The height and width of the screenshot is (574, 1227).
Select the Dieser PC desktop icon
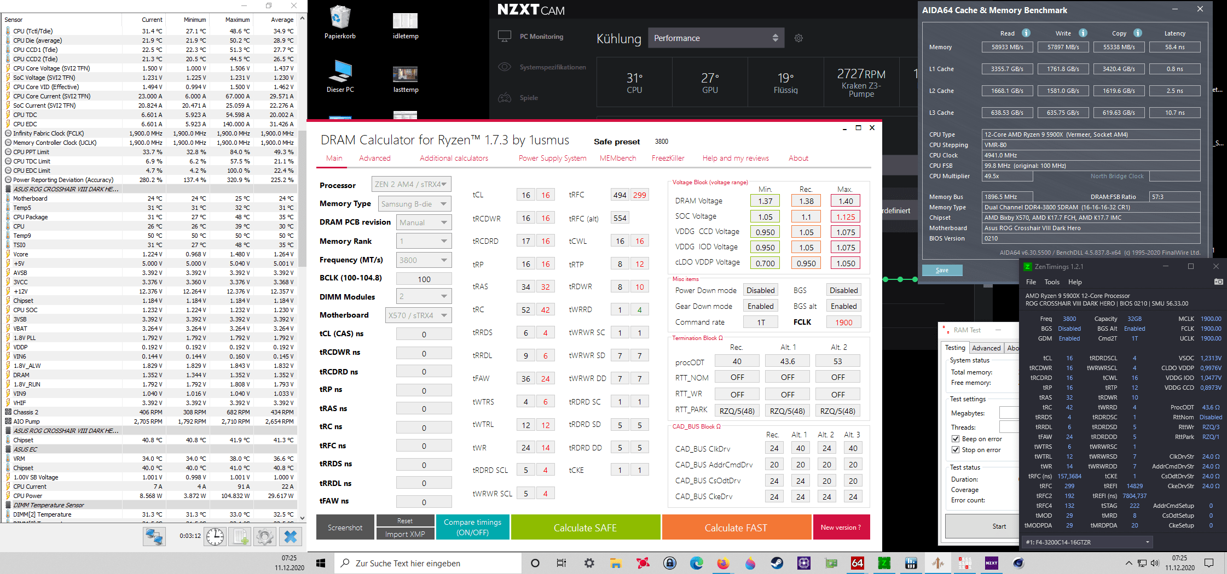(x=340, y=76)
